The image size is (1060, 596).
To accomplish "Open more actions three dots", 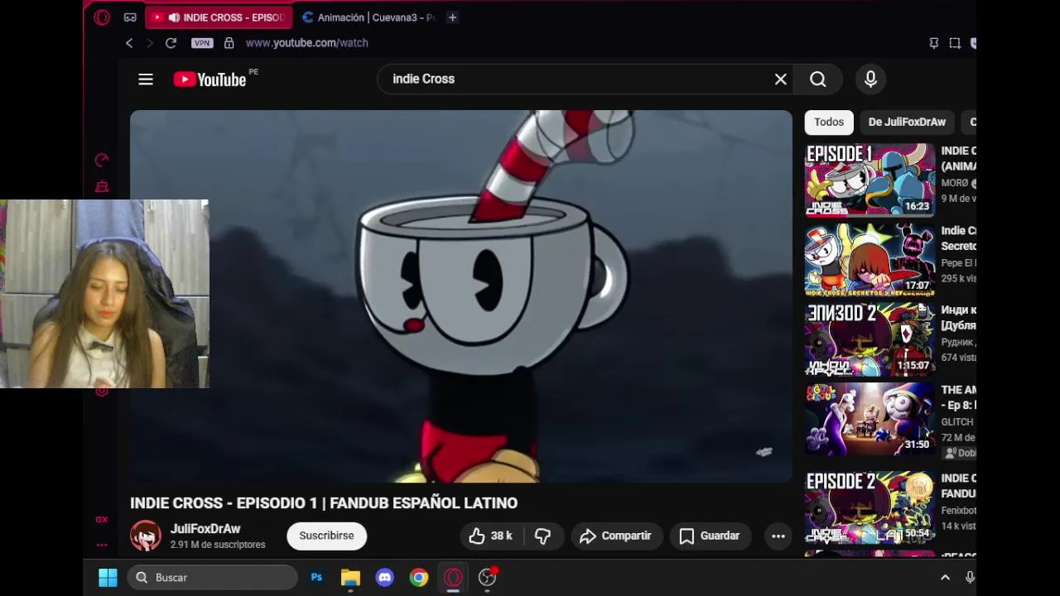I will coord(778,536).
